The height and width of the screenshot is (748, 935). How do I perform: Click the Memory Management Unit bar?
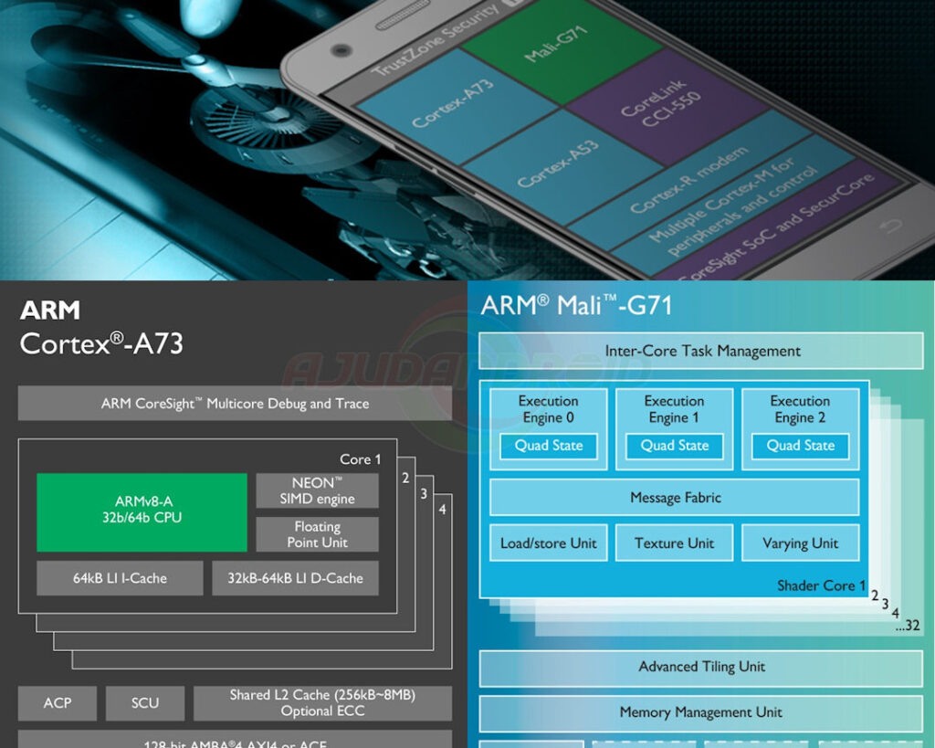click(701, 712)
